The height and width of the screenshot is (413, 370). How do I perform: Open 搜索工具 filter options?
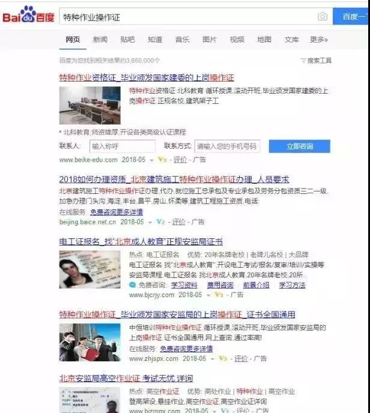316,61
